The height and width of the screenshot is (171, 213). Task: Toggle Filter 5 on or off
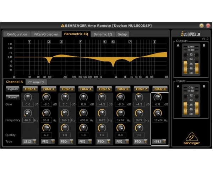[104, 89]
